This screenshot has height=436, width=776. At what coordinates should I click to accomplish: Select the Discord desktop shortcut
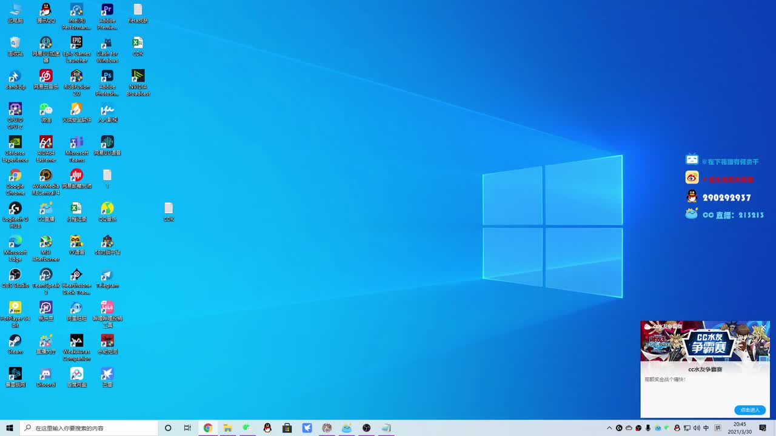coord(45,375)
